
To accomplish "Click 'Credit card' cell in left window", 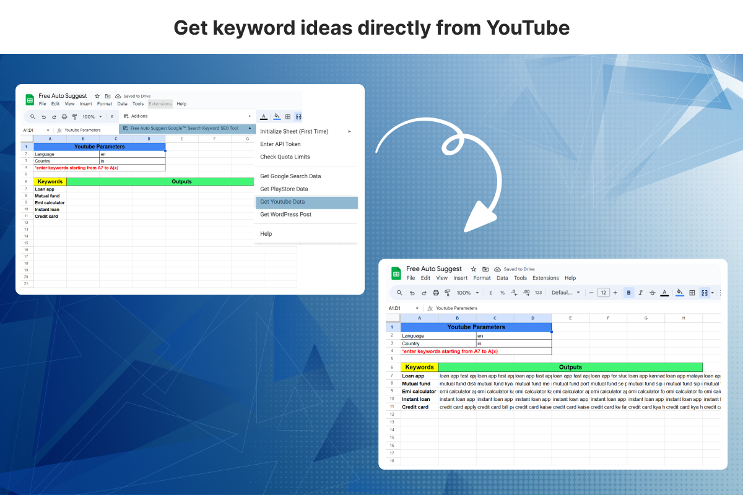I will 50,216.
